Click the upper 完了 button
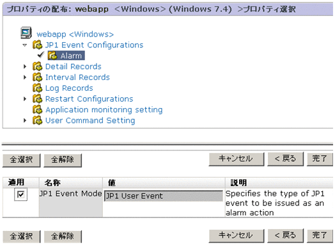This screenshot has width=335, height=245. [x=320, y=159]
